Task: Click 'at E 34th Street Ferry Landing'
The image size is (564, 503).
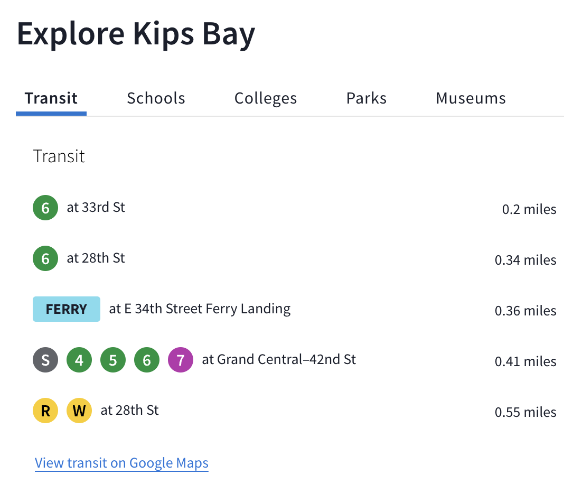Action: coord(200,309)
